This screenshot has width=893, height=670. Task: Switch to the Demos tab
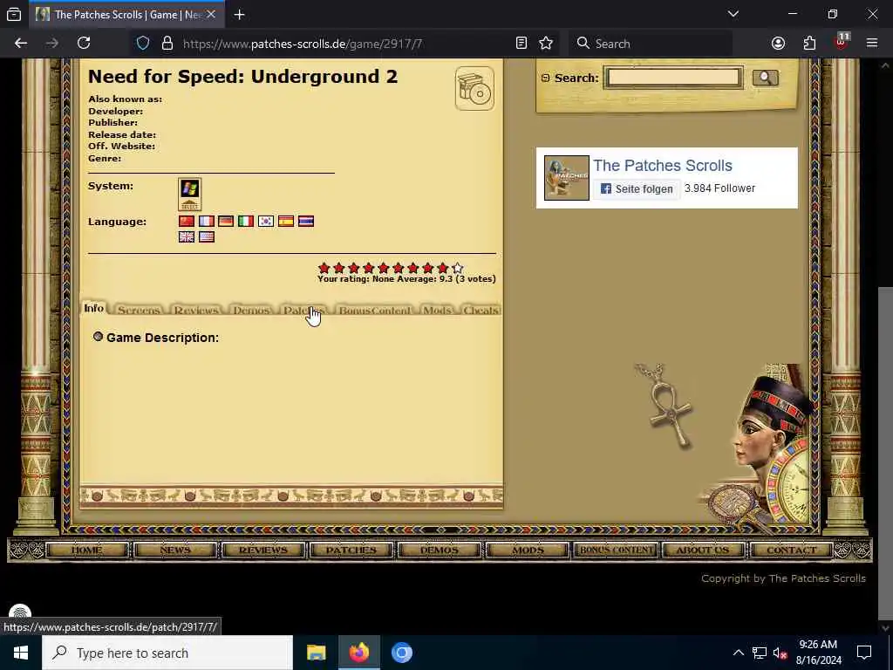pyautogui.click(x=251, y=310)
